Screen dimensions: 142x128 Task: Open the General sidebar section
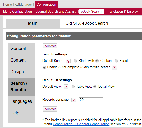coord(21,48)
